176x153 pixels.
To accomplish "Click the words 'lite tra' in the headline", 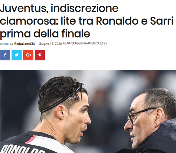I will tap(77, 21).
